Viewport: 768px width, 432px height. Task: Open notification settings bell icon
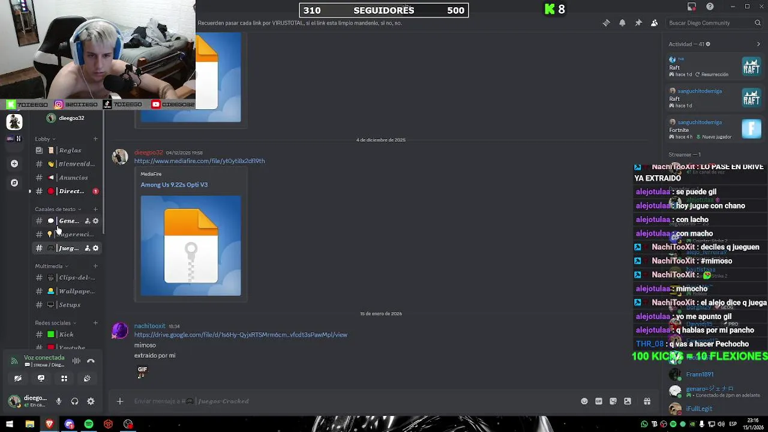pyautogui.click(x=622, y=23)
